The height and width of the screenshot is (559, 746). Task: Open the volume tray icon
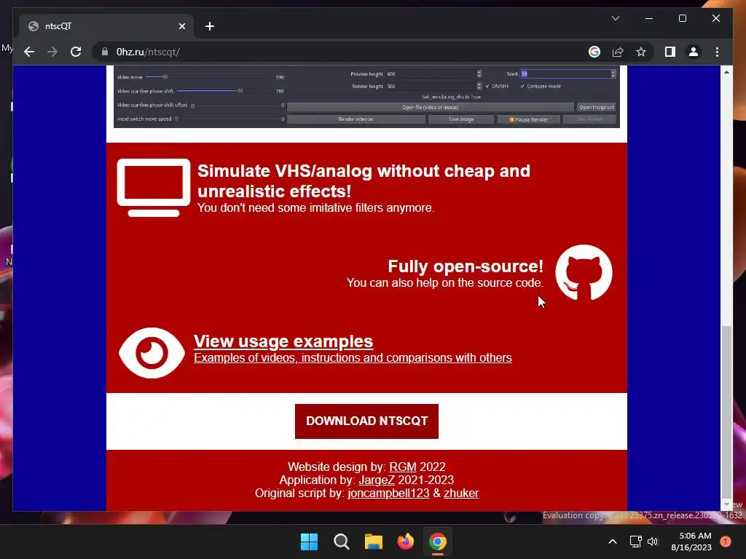click(x=652, y=542)
